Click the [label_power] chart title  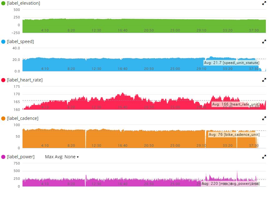[x=21, y=157]
